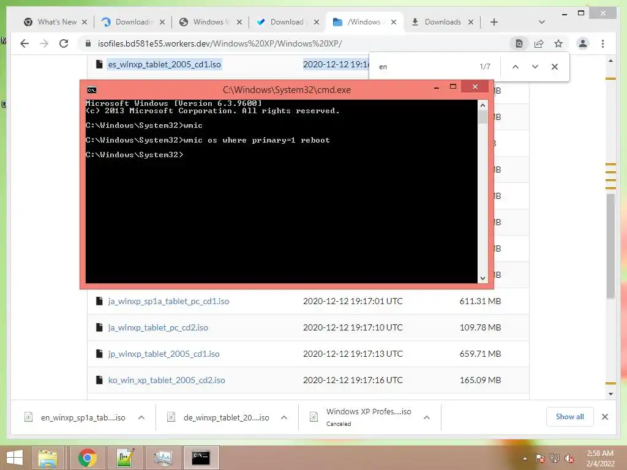Close the find-in-page bar
This screenshot has height=470, width=627.
[555, 67]
